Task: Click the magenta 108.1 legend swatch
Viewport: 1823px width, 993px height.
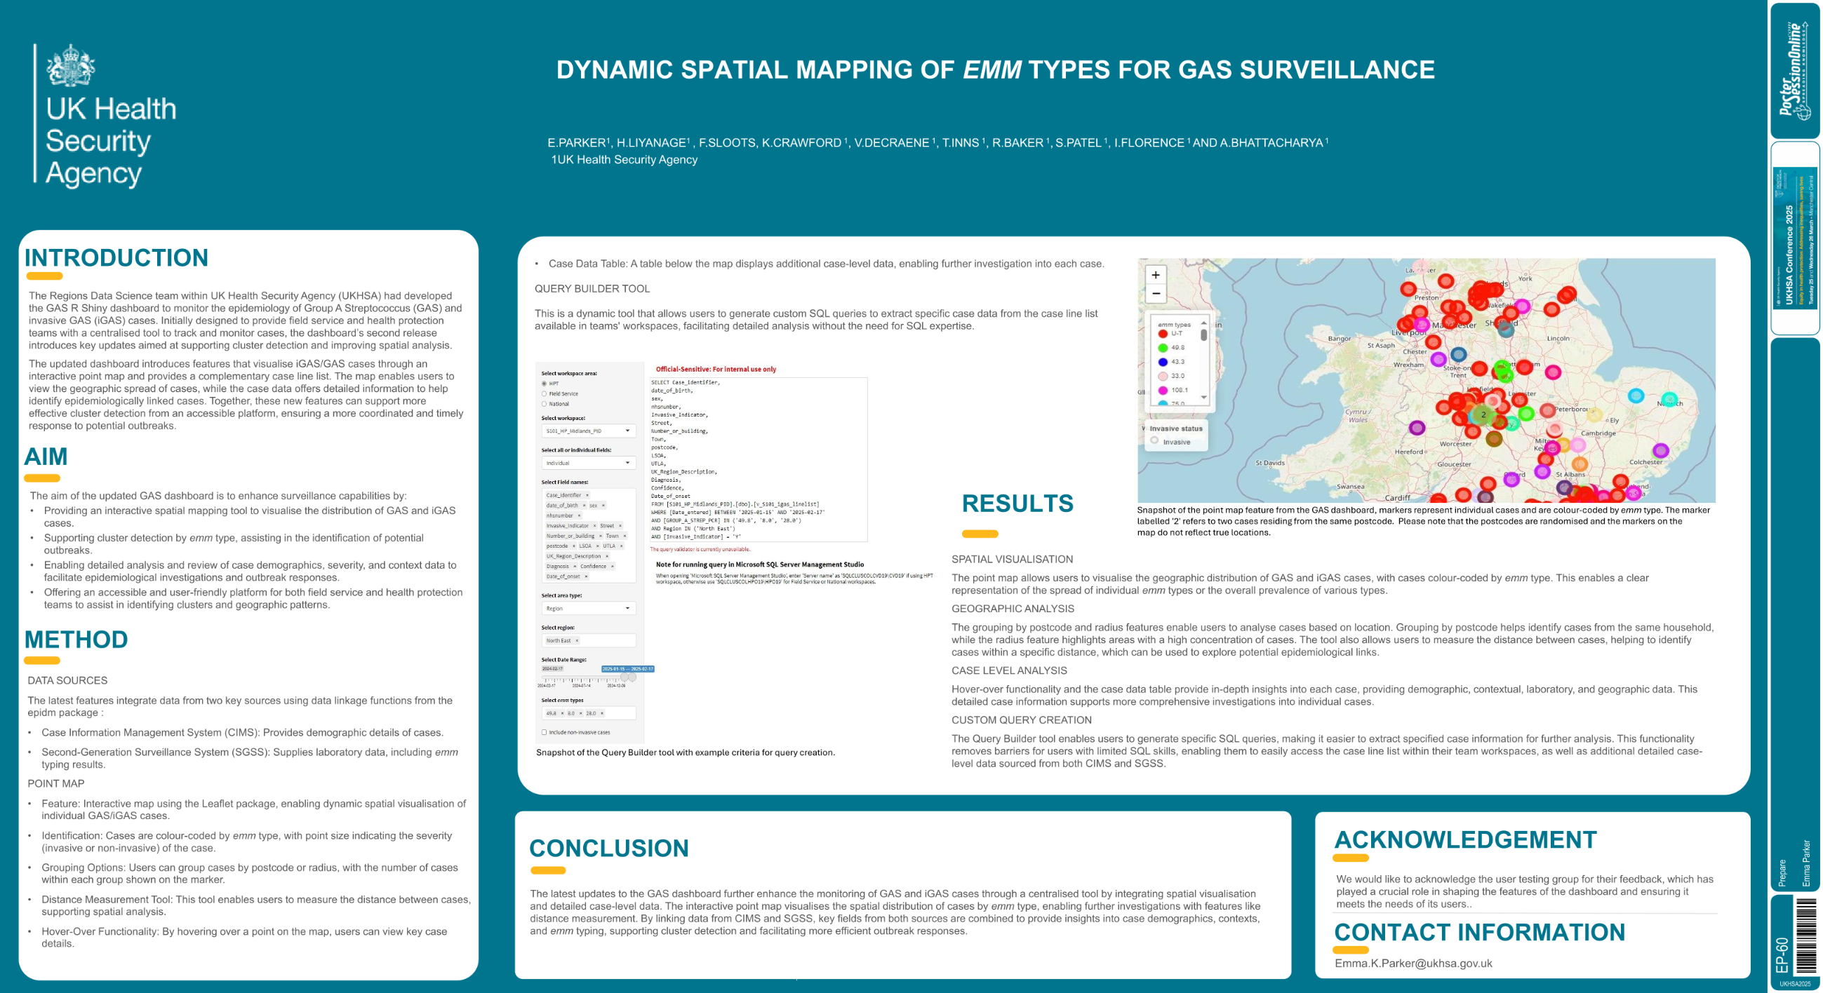Action: click(1163, 391)
